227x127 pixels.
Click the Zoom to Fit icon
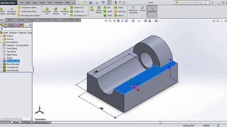point(106,21)
